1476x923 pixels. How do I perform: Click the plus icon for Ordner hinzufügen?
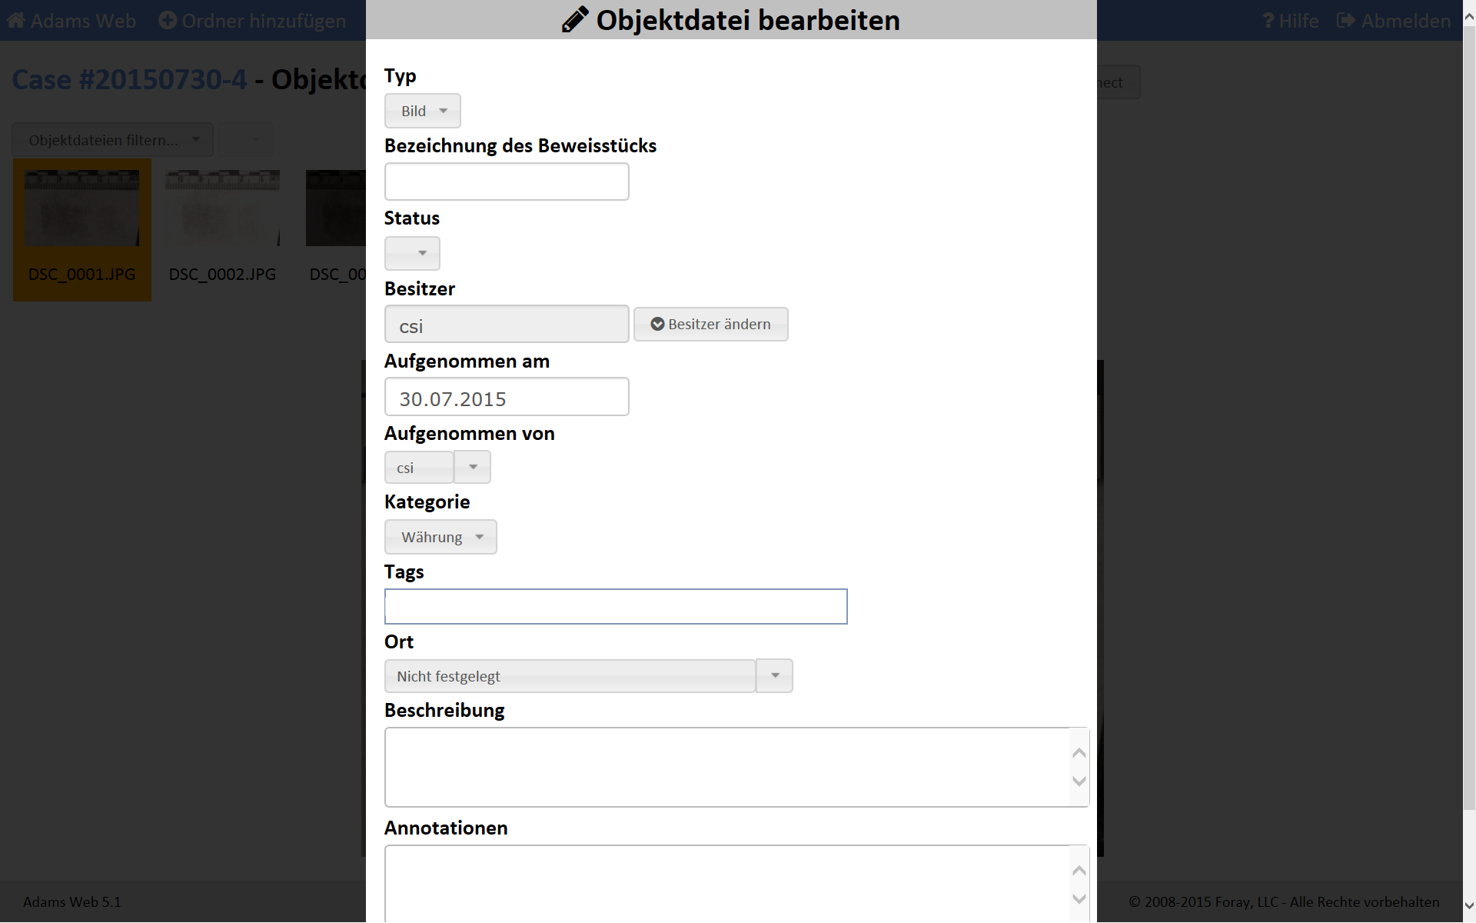click(168, 21)
